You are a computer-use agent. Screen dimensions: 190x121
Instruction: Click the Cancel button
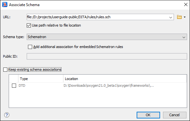(x=175, y=115)
